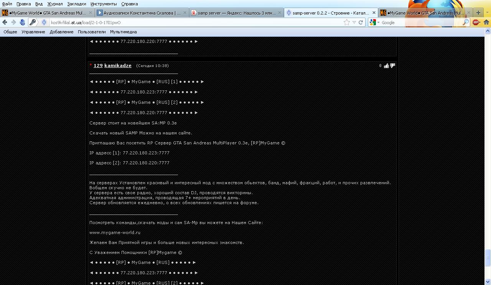
Task: Click the site identity icon before the URL
Action: pos(44,22)
